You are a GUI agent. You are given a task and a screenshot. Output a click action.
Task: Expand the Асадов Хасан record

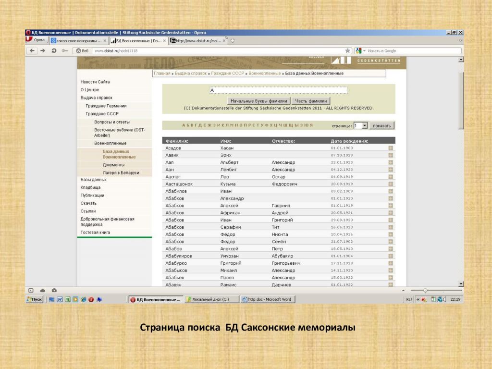tap(391, 148)
